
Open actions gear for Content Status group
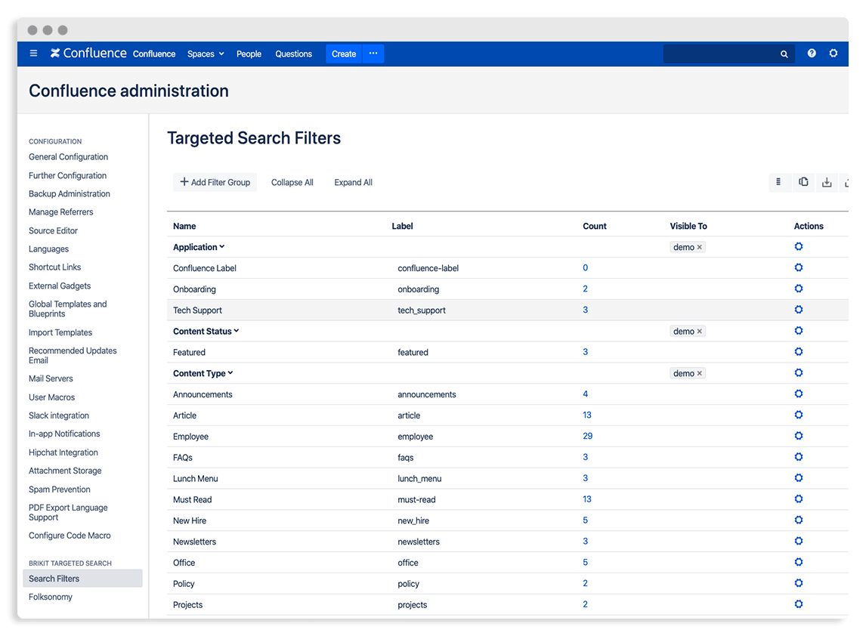pos(799,331)
